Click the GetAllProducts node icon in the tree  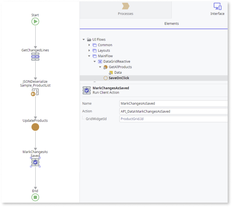[105, 67]
